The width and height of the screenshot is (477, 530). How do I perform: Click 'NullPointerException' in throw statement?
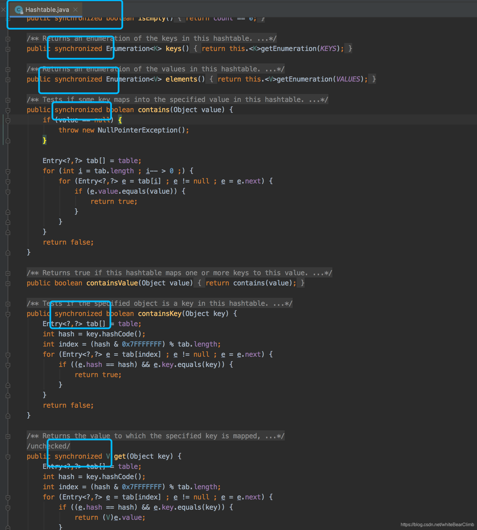[138, 130]
